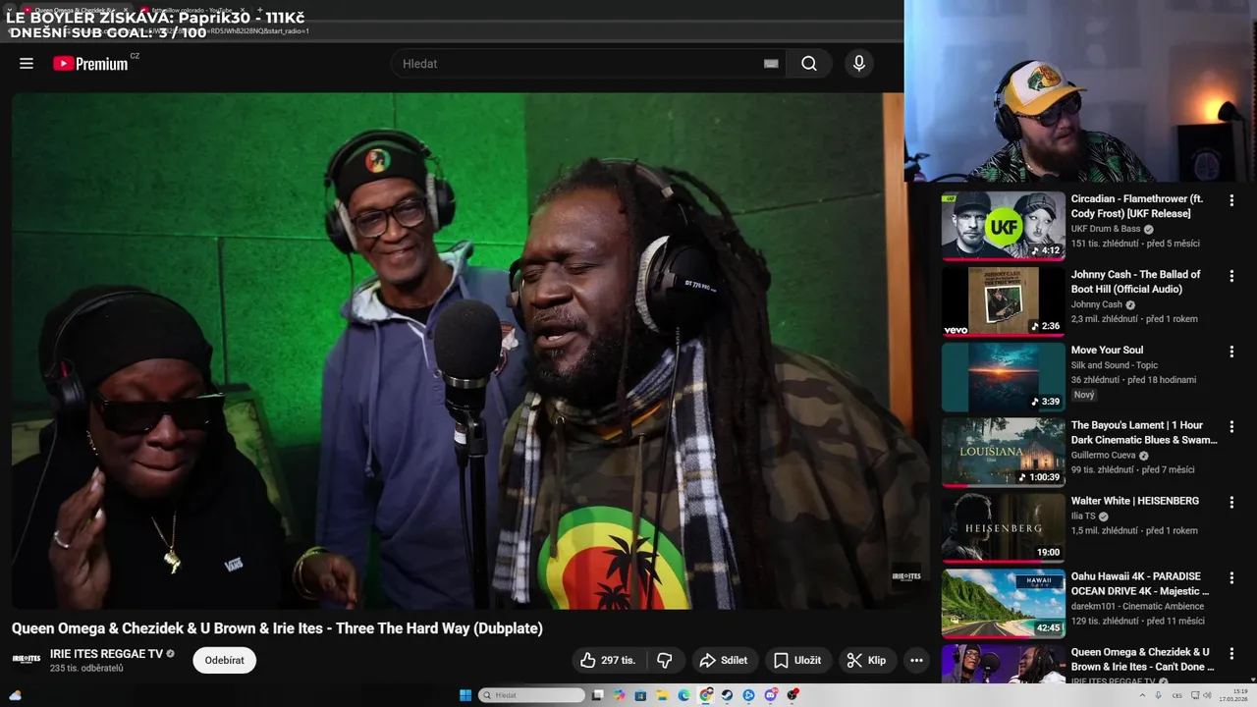1257x707 pixels.
Task: Open Microsoft Store from the taskbar
Action: coord(640,695)
